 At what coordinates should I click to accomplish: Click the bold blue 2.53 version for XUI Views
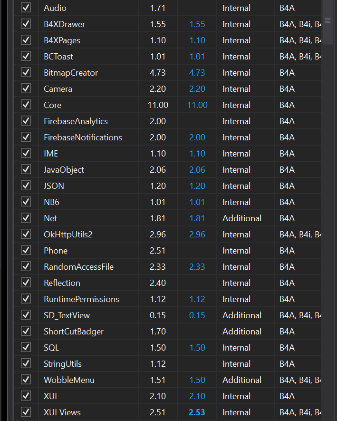click(197, 412)
